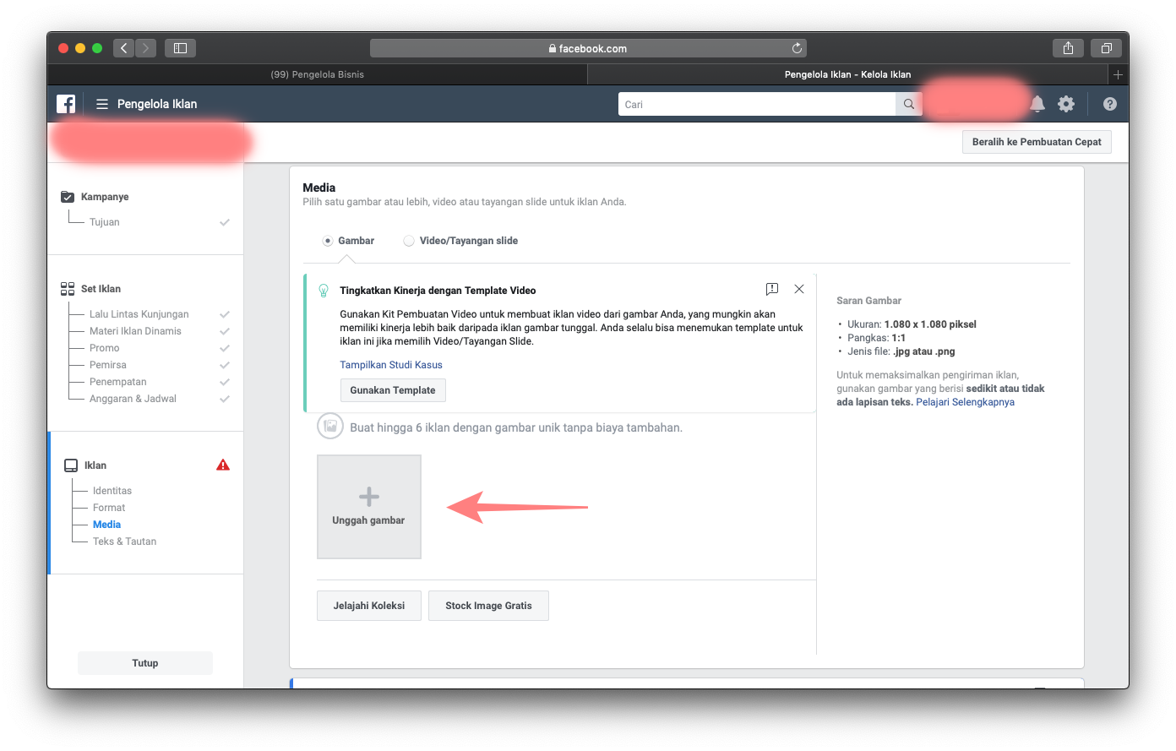Click the Tutup button
Viewport: 1176px width, 751px height.
coord(145,663)
